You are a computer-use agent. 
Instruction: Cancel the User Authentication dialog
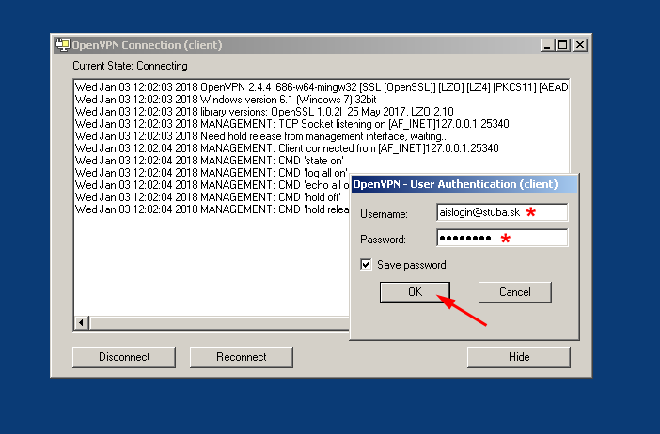[x=515, y=292]
